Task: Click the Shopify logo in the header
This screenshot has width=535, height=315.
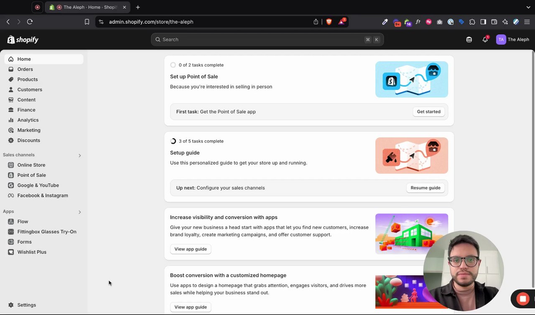Action: 23,40
